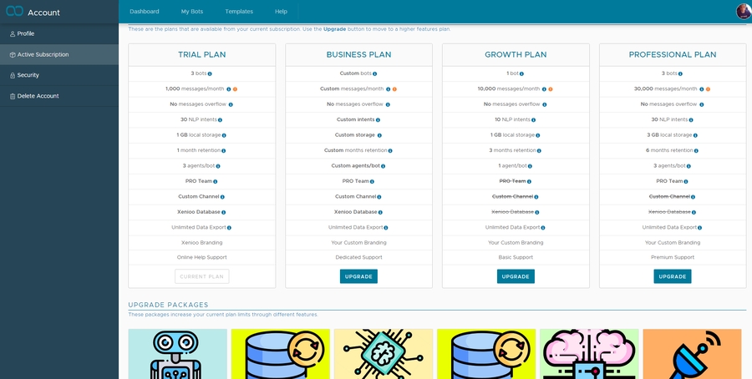Open the user avatar in top right
The height and width of the screenshot is (379, 752).
click(743, 12)
